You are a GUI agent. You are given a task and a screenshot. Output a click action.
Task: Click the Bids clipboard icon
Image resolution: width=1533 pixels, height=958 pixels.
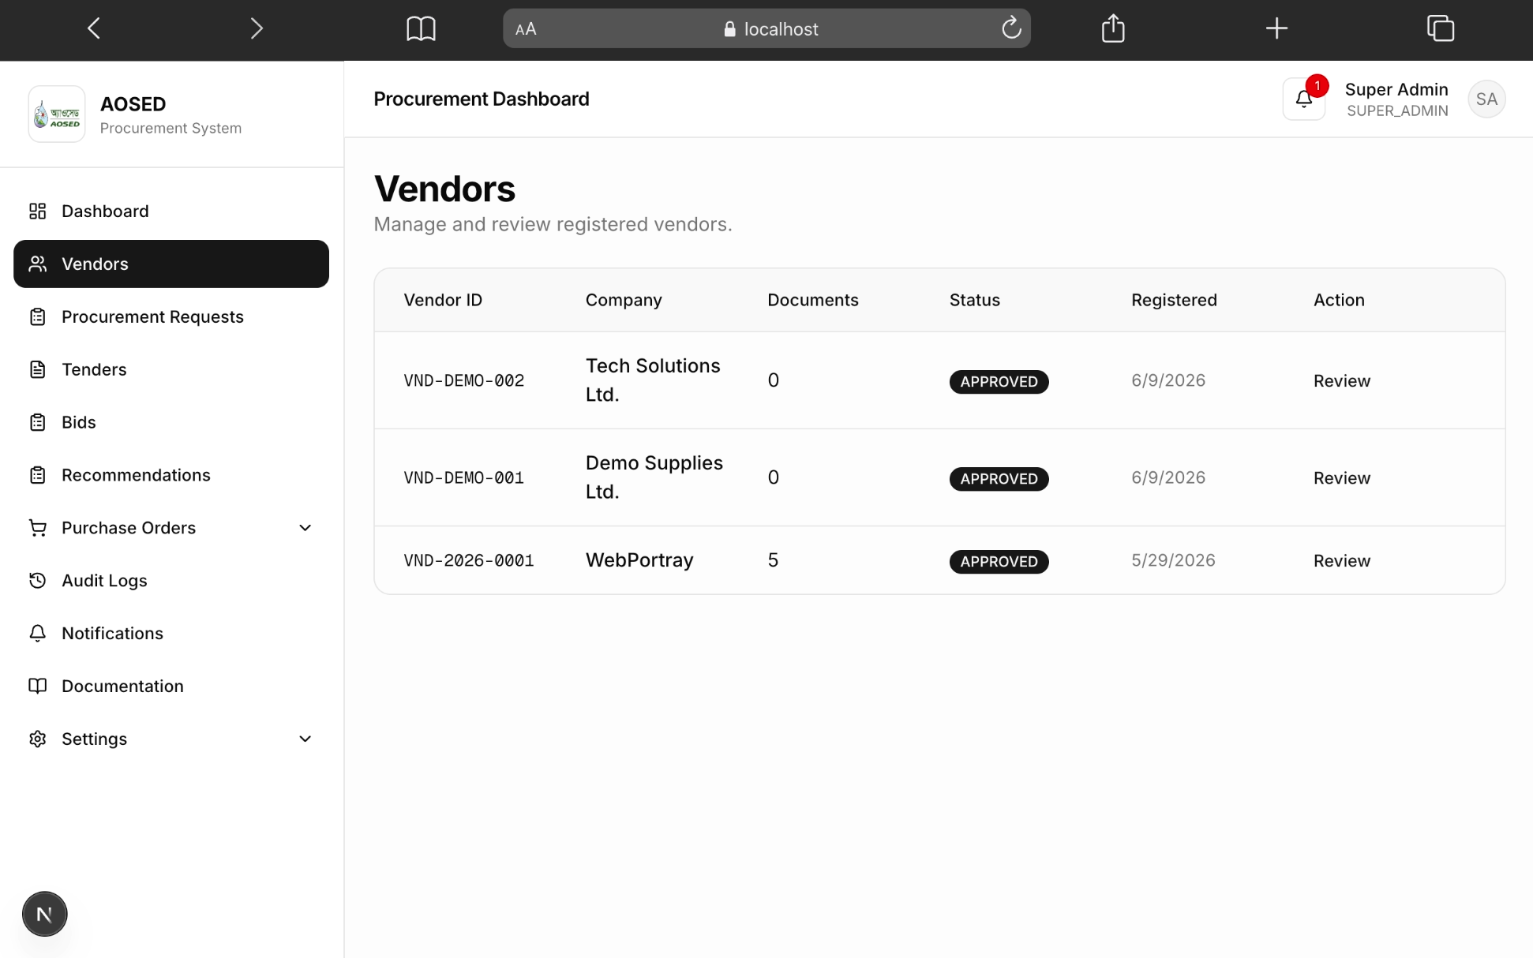37,422
